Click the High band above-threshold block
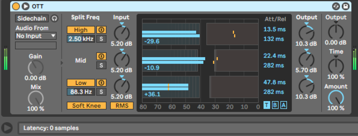 coord(233,34)
